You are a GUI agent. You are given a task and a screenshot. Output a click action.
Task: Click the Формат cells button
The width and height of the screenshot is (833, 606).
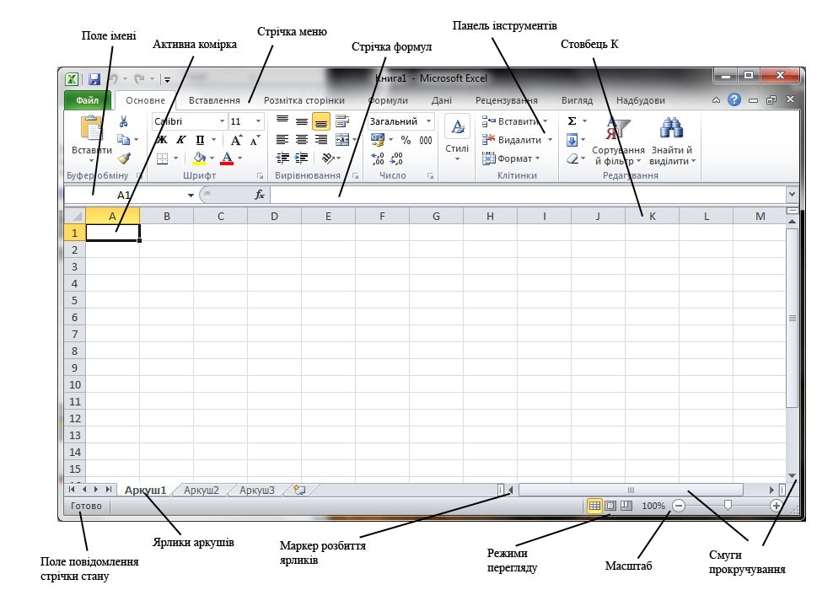point(511,158)
